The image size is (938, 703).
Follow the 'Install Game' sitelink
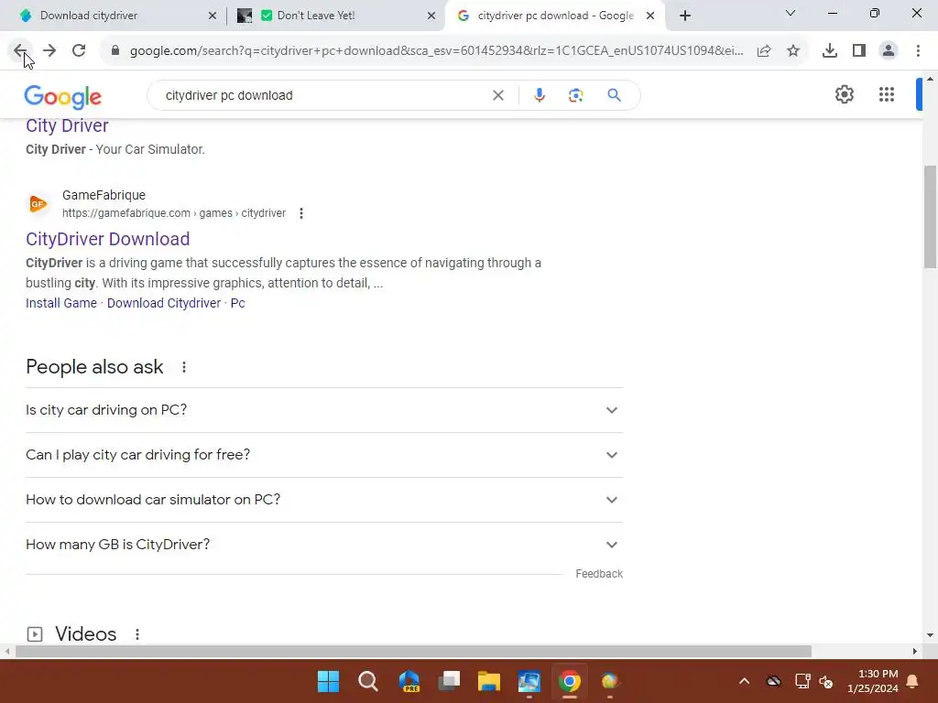(x=61, y=303)
